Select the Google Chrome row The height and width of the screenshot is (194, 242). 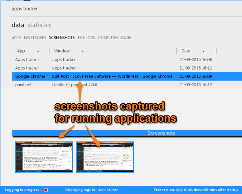(x=127, y=76)
